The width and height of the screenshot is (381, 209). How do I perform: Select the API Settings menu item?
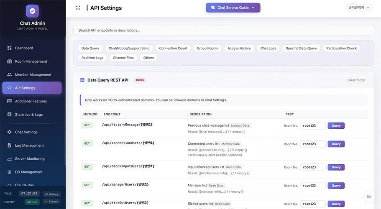click(x=32, y=88)
